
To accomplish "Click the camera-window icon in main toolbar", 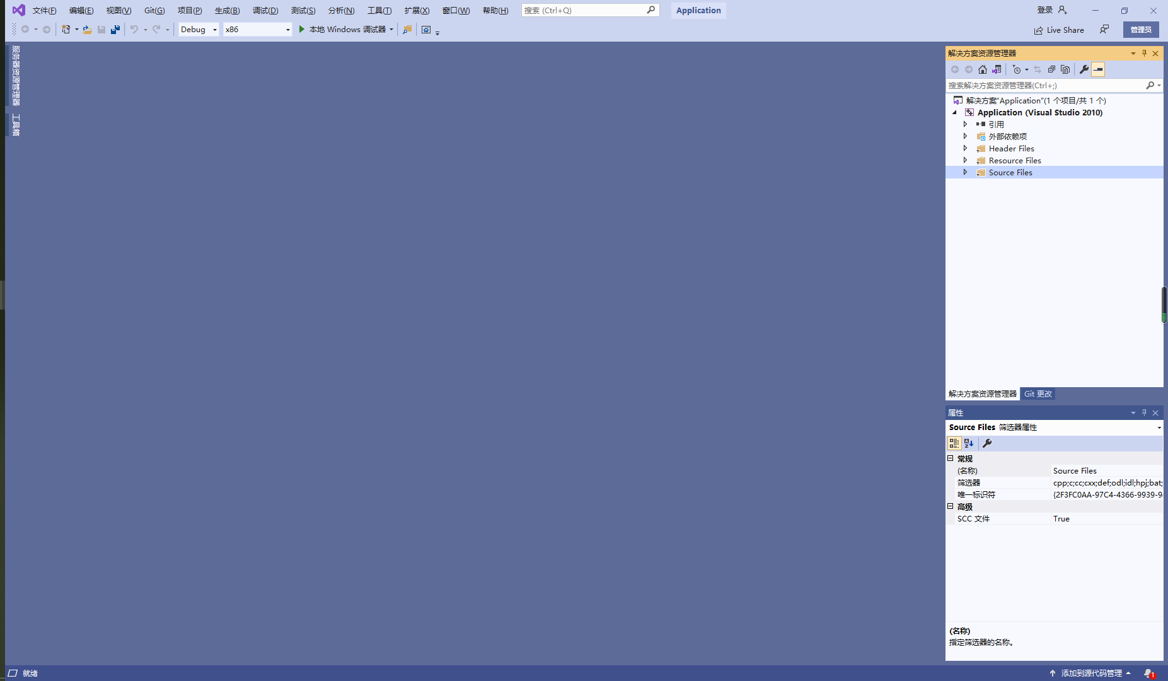I will click(426, 30).
